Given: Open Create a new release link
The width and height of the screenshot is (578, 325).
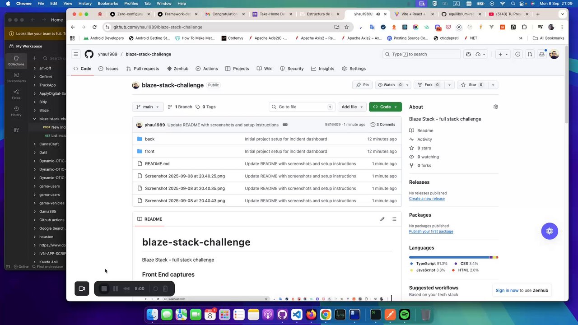Looking at the screenshot, I should click(x=427, y=199).
